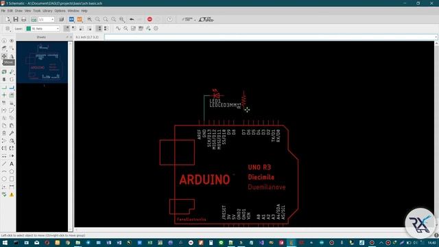Select the Circle drawing tool
Image resolution: width=439 pixels, height=247 pixels.
[4, 179]
